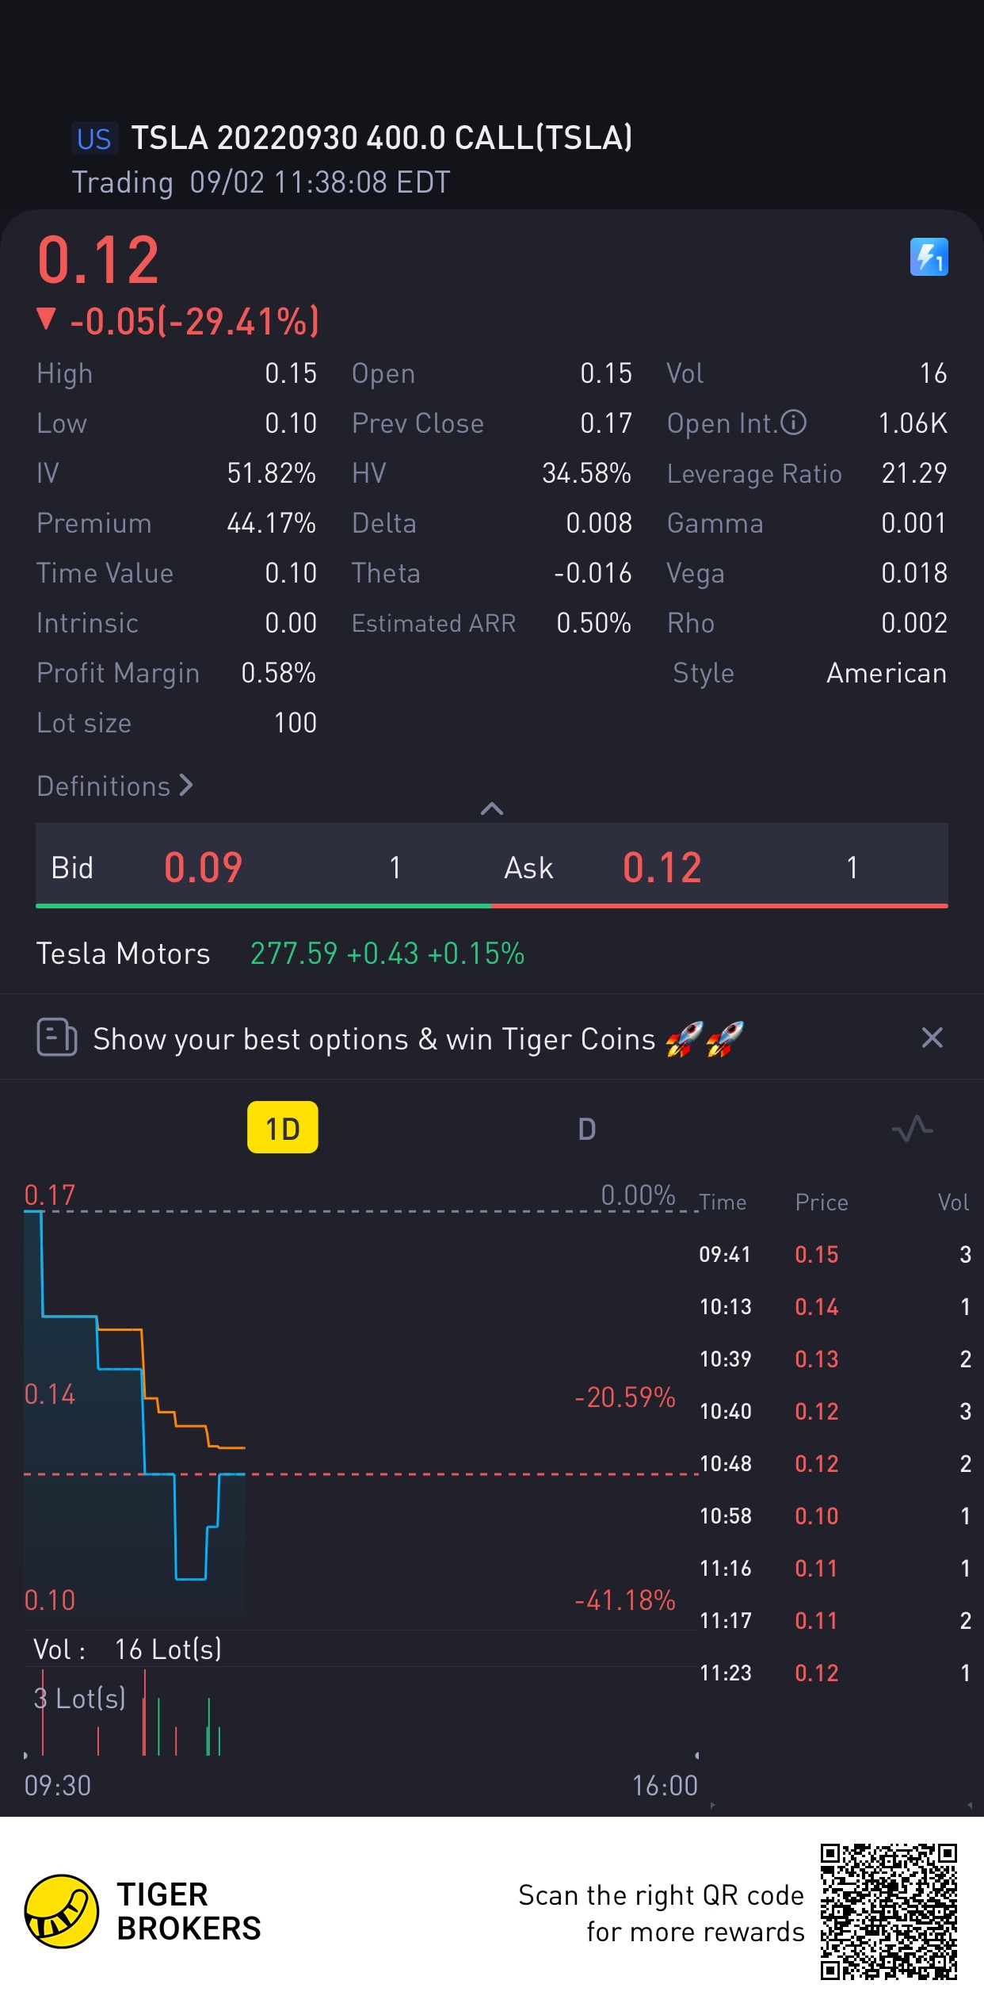Tap the Tiger Brokers logo
This screenshot has width=984, height=2007.
click(62, 1911)
